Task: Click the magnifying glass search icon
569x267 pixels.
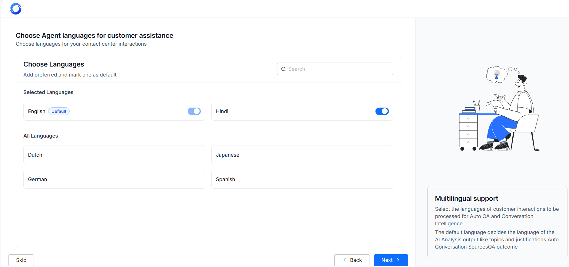Action: [283, 69]
